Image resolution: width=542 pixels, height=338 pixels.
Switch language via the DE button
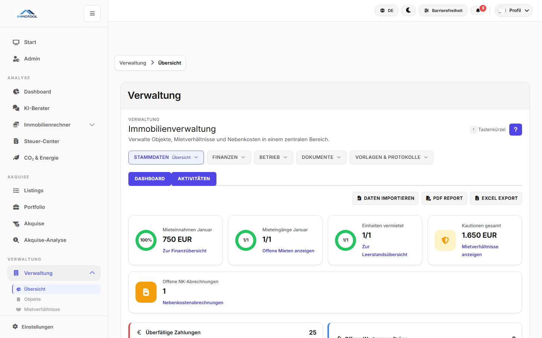coord(386,10)
